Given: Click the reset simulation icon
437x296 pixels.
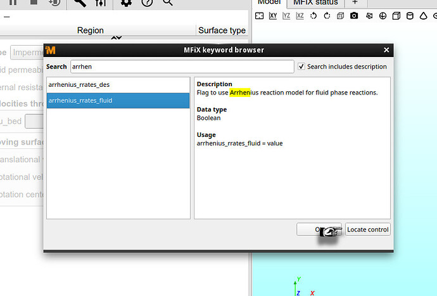Looking at the screenshot, I should point(54,3).
